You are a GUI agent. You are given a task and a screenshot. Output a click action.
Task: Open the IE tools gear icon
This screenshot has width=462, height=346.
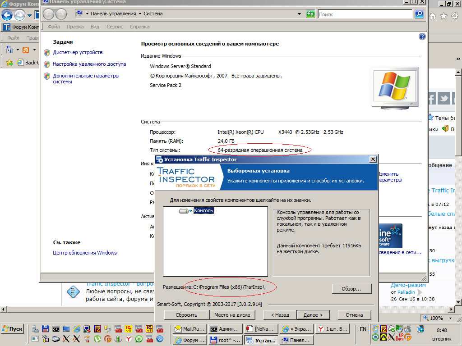tap(455, 16)
